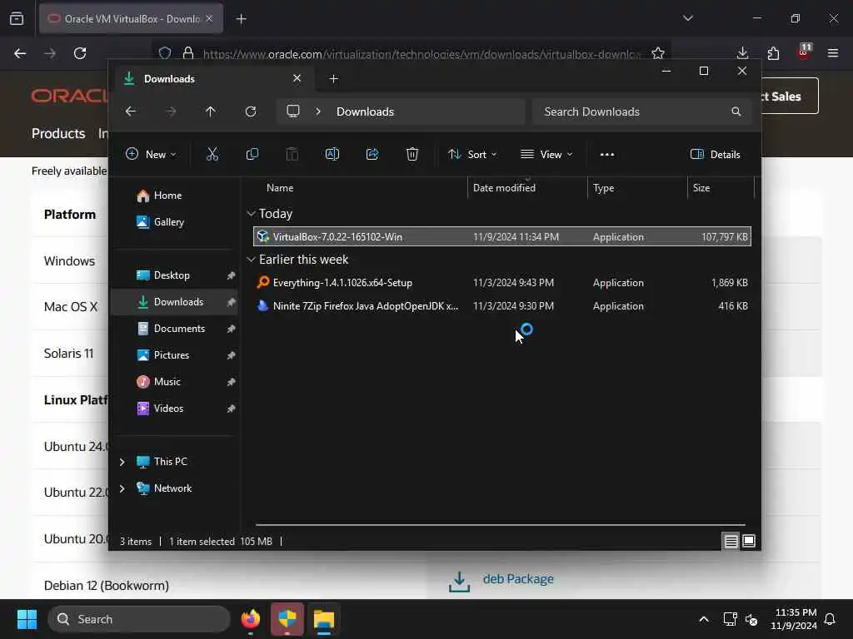Click the deb Package link on Oracle page
This screenshot has width=853, height=639.
tap(518, 579)
